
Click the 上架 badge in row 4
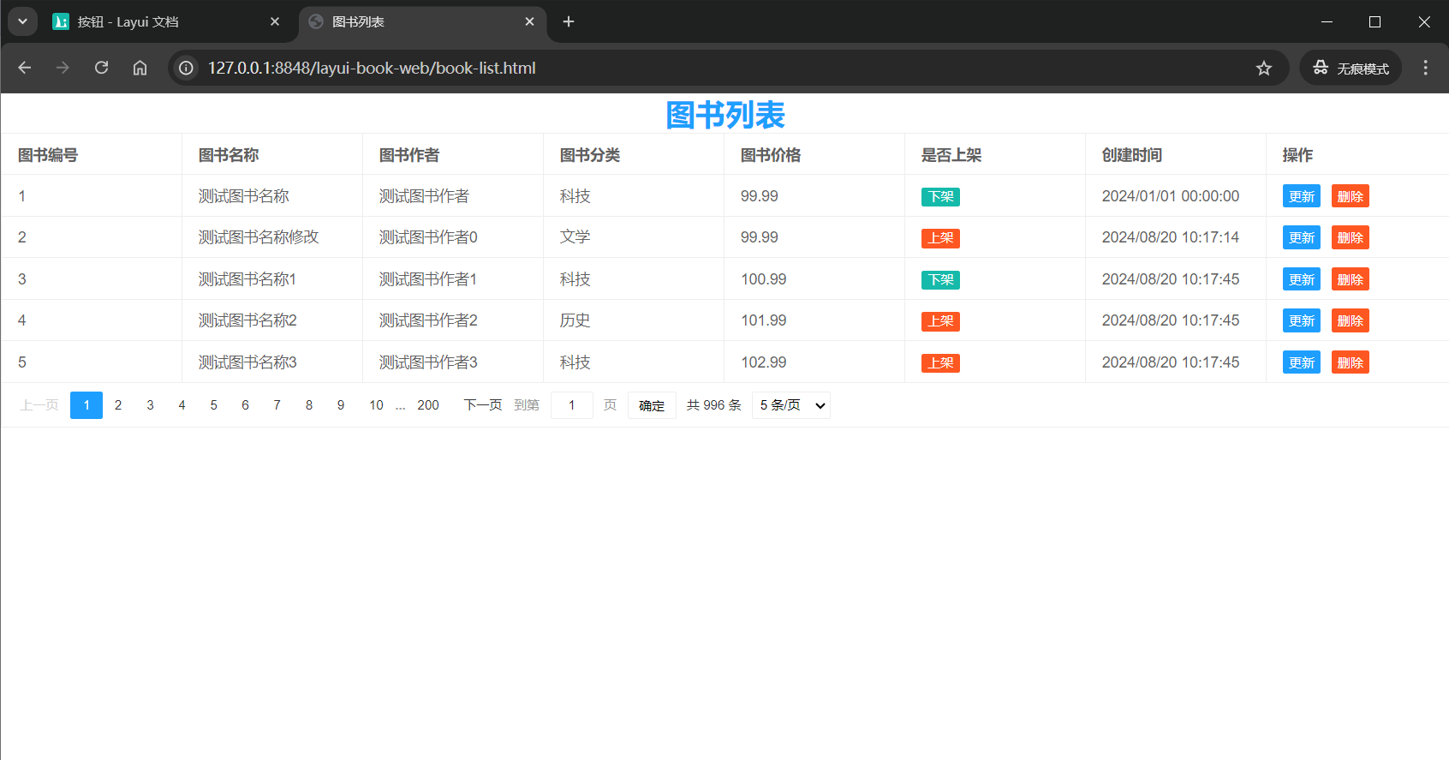tap(940, 321)
